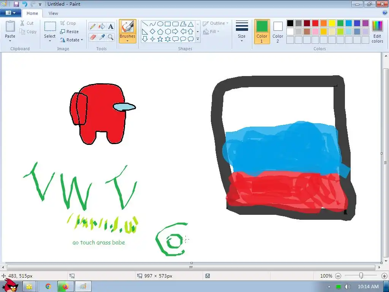Open Edit colors dialog
389x292 pixels.
[x=377, y=32]
